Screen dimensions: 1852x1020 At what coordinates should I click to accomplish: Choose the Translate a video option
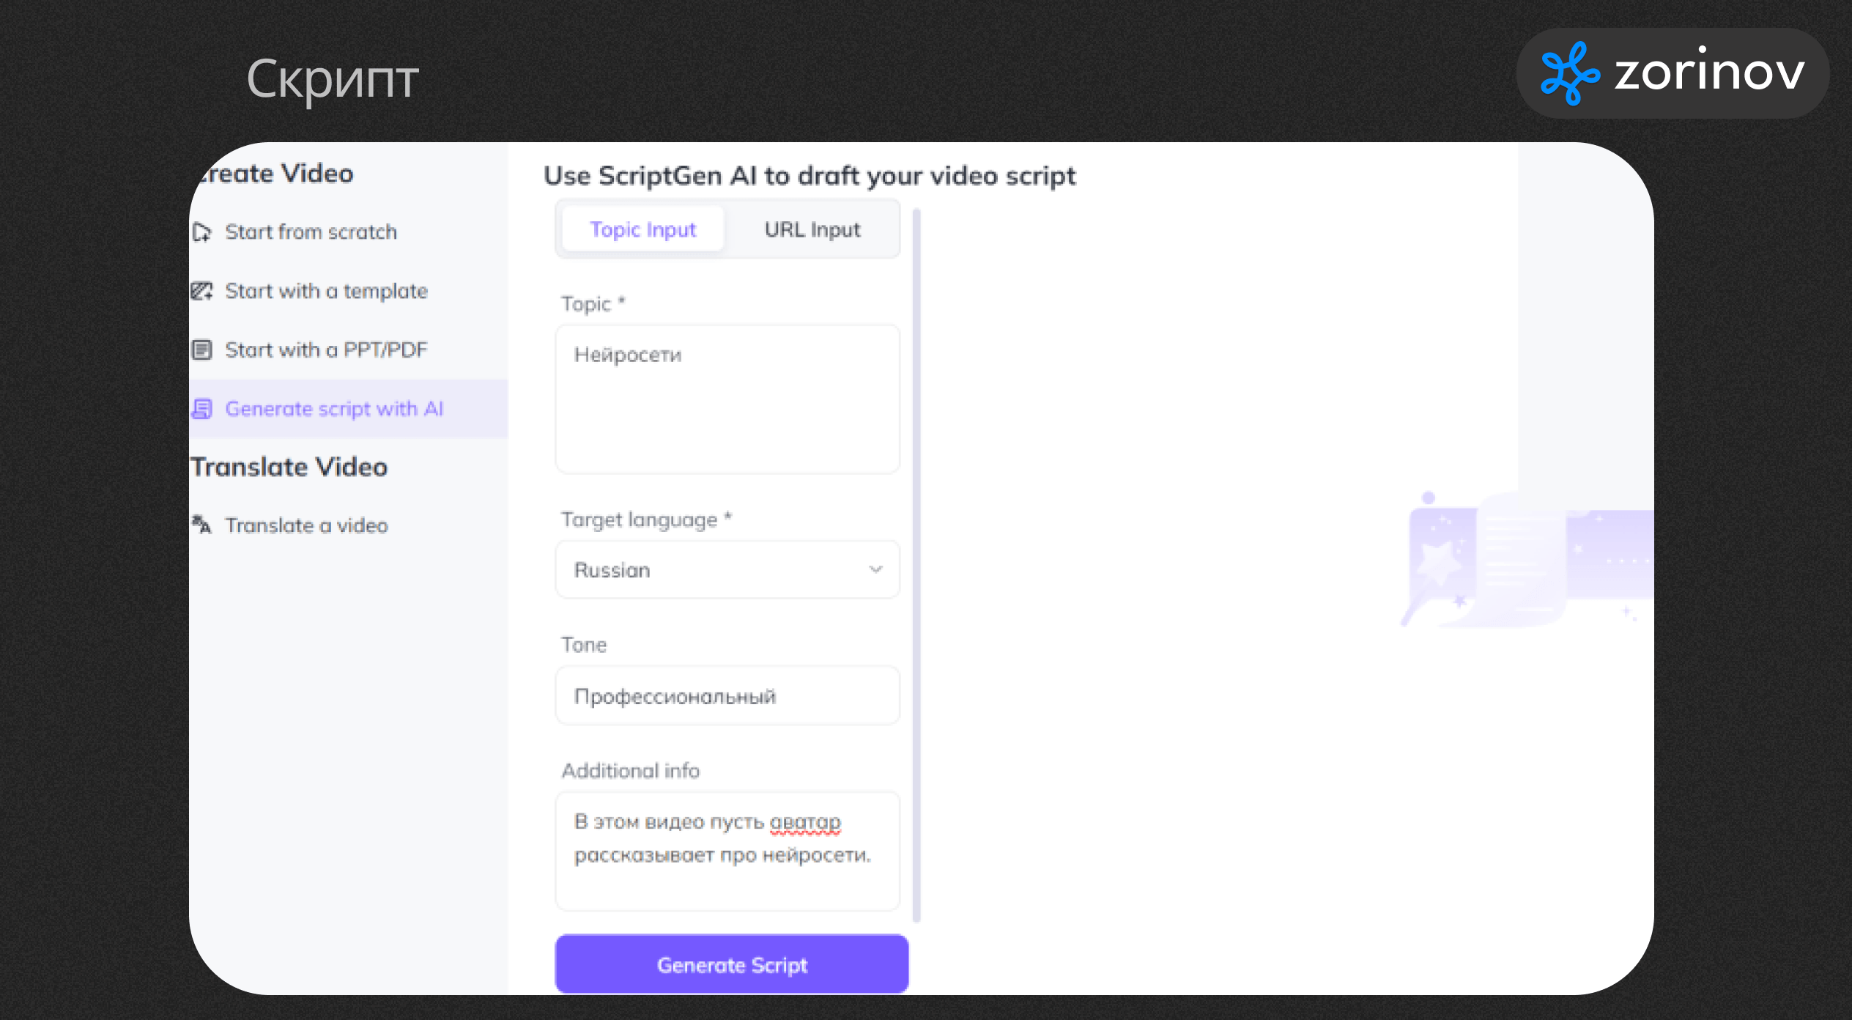pyautogui.click(x=306, y=525)
